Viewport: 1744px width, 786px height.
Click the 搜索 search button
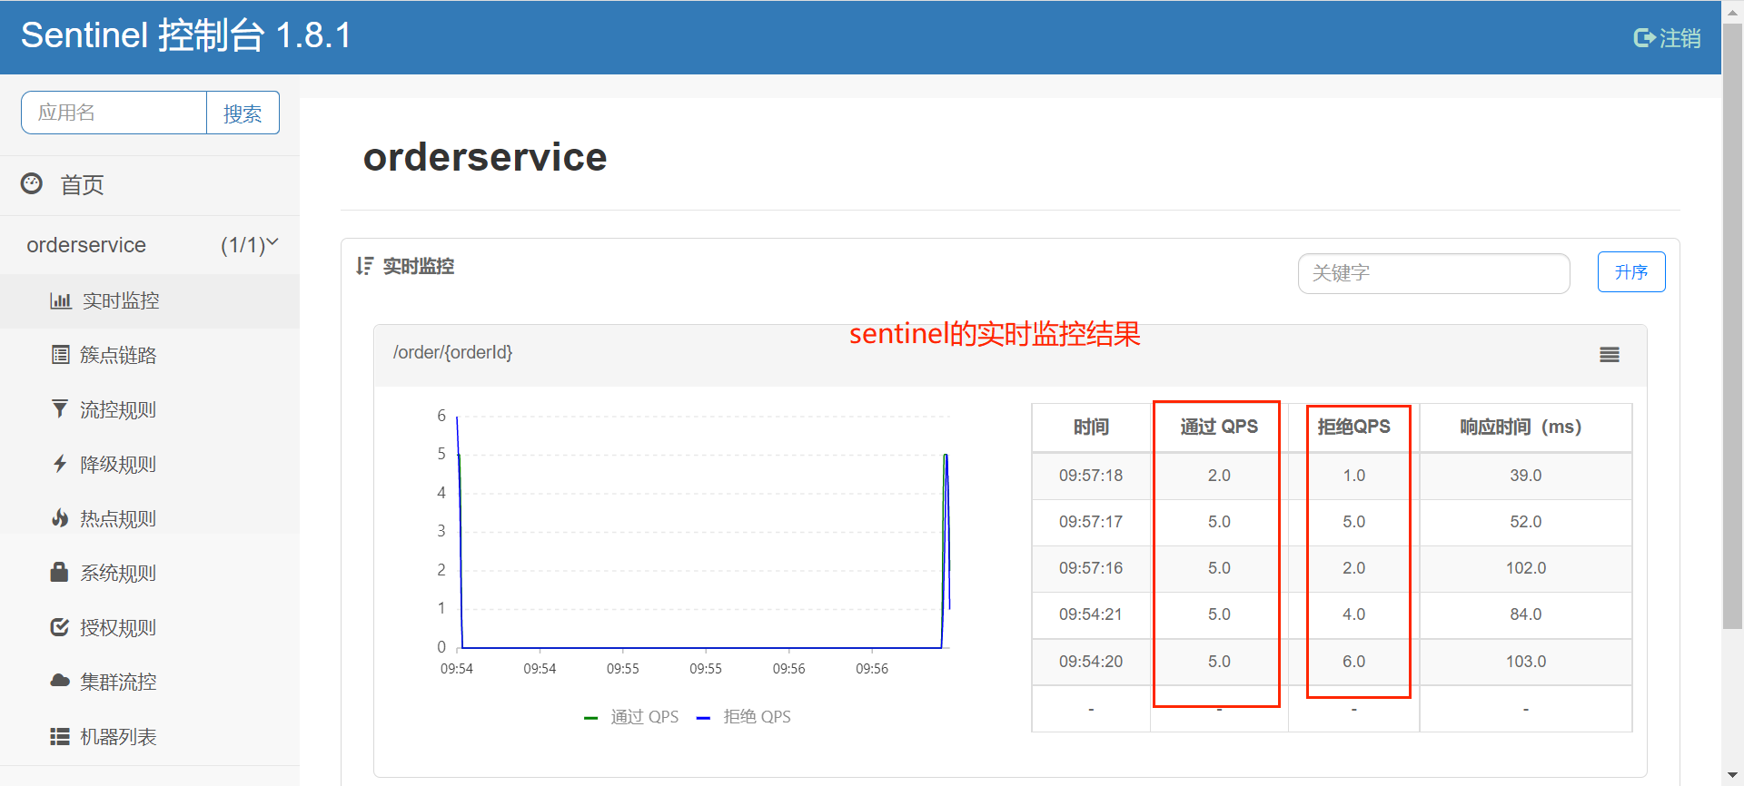(243, 113)
